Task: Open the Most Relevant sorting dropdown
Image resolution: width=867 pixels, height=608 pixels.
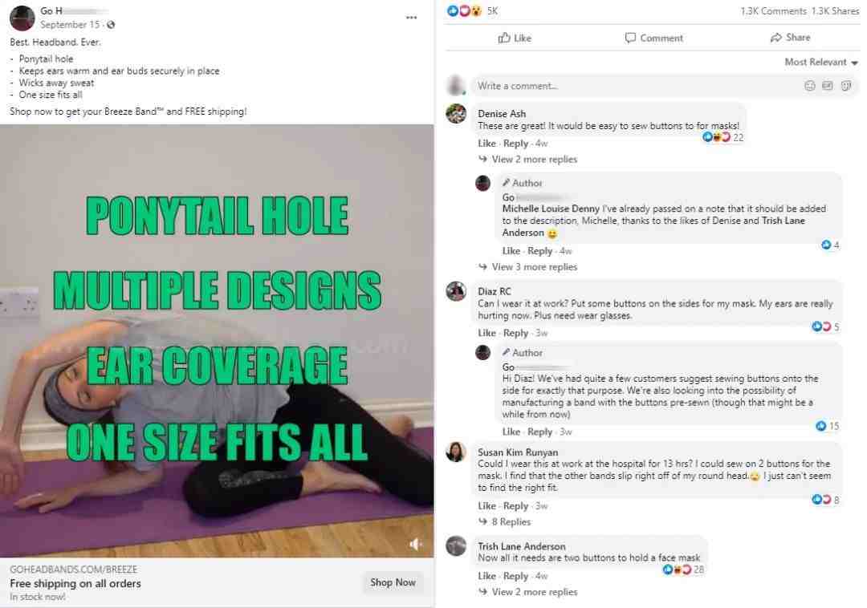Action: pyautogui.click(x=821, y=63)
